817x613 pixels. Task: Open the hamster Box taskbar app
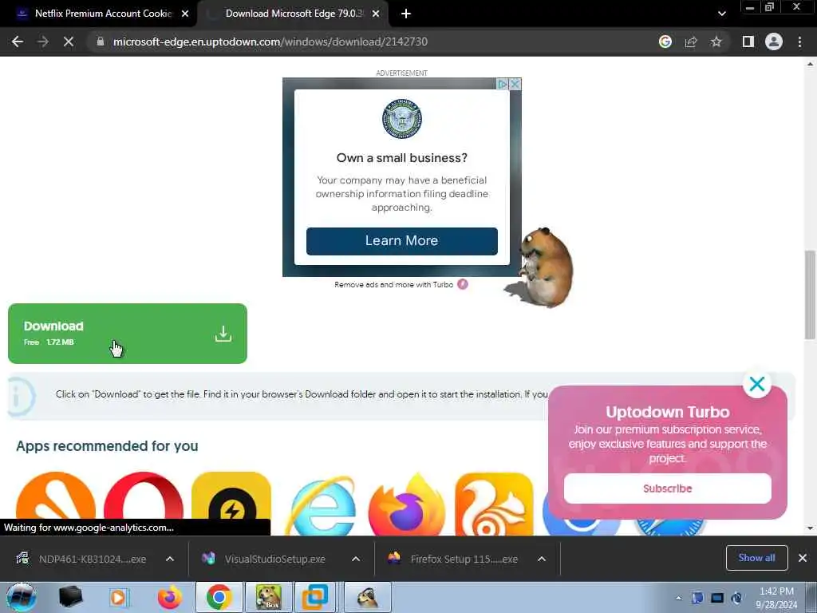(x=268, y=597)
